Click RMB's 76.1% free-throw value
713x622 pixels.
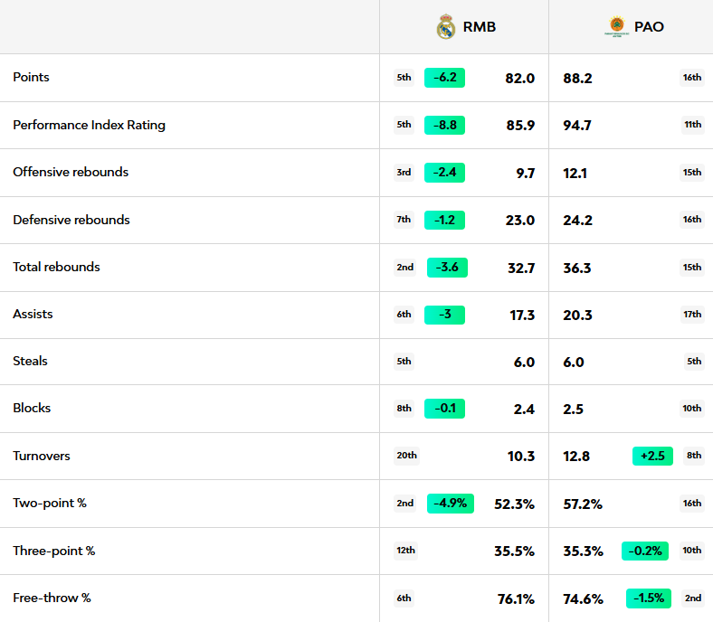click(516, 598)
